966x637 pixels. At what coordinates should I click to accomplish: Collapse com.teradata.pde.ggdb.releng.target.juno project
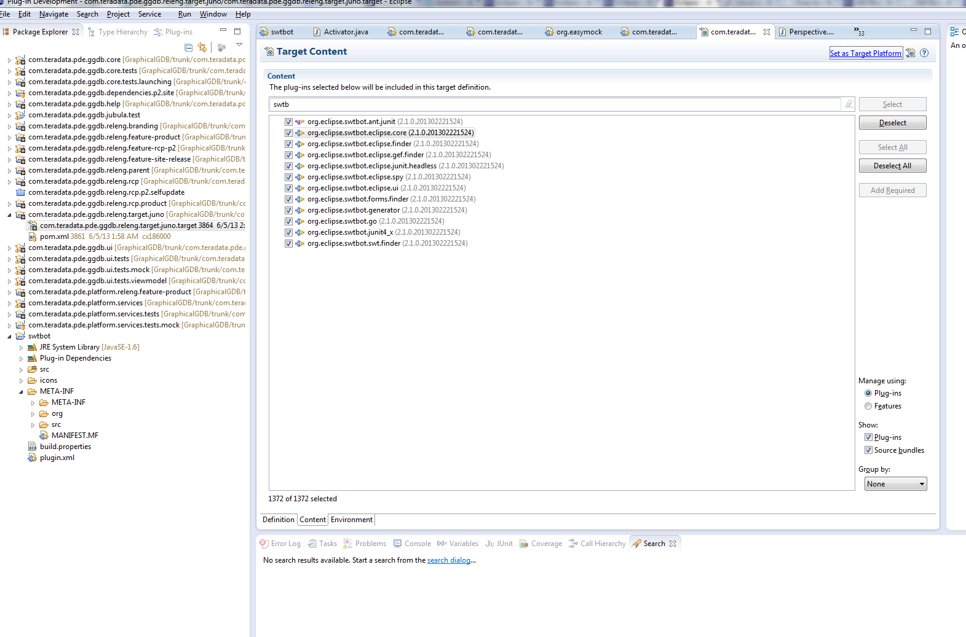(9, 215)
